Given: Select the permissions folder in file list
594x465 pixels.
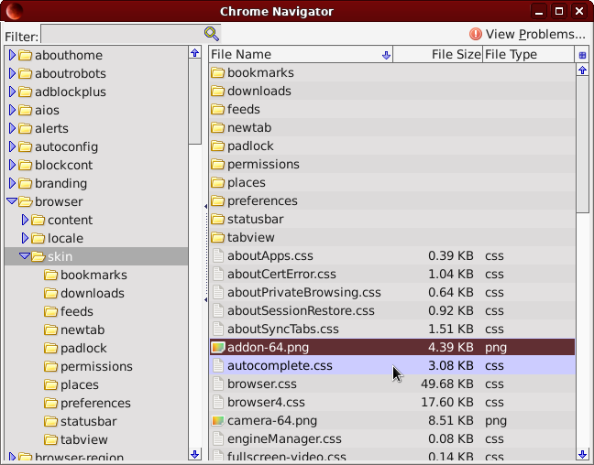Looking at the screenshot, I should pyautogui.click(x=392, y=164).
